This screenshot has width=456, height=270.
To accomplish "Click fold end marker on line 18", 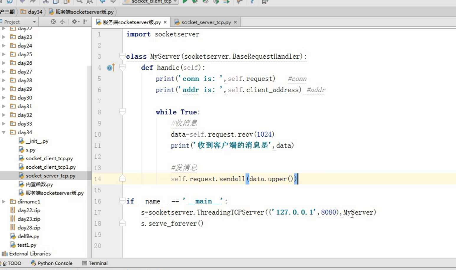I will (122, 223).
